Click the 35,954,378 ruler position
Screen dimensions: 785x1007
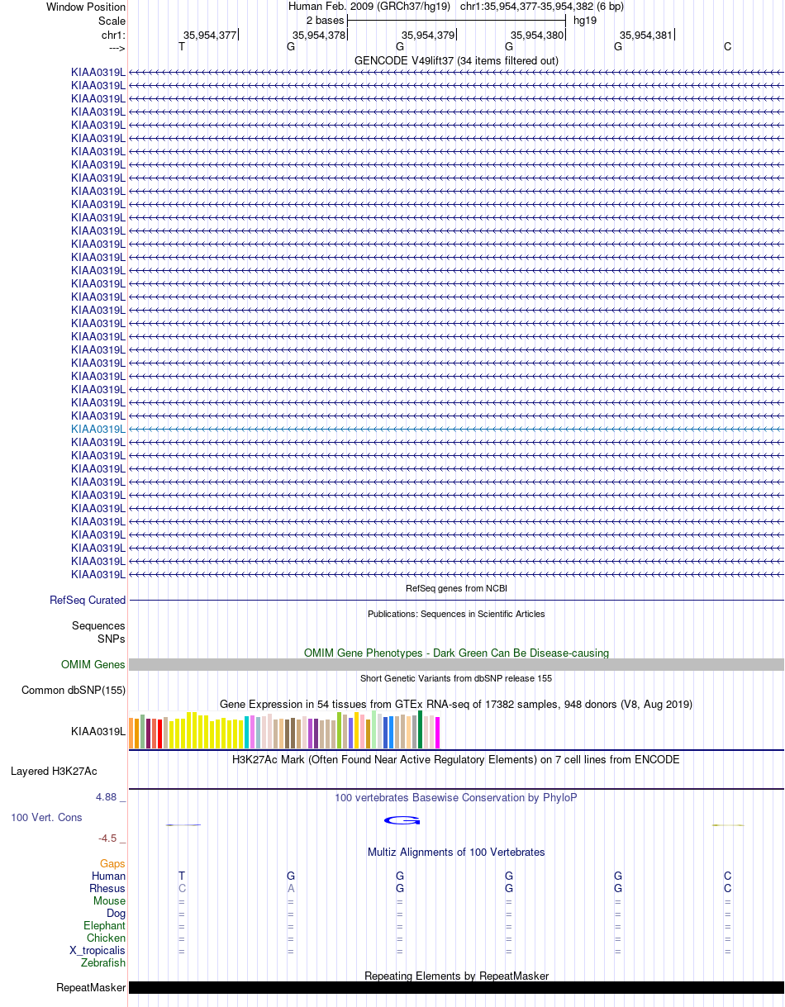click(x=319, y=36)
